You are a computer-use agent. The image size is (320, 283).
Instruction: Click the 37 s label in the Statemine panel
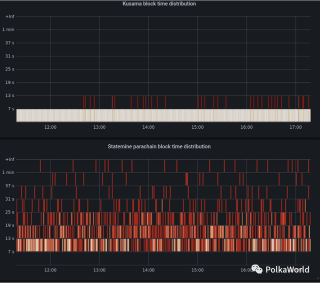tap(10, 186)
